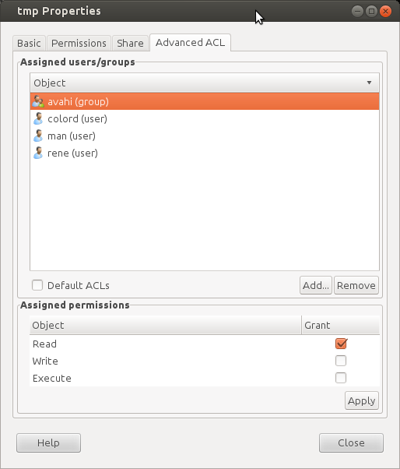Click the rene user icon
Image resolution: width=400 pixels, height=469 pixels.
pyautogui.click(x=38, y=153)
